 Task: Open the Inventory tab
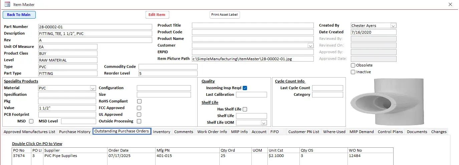162,132
